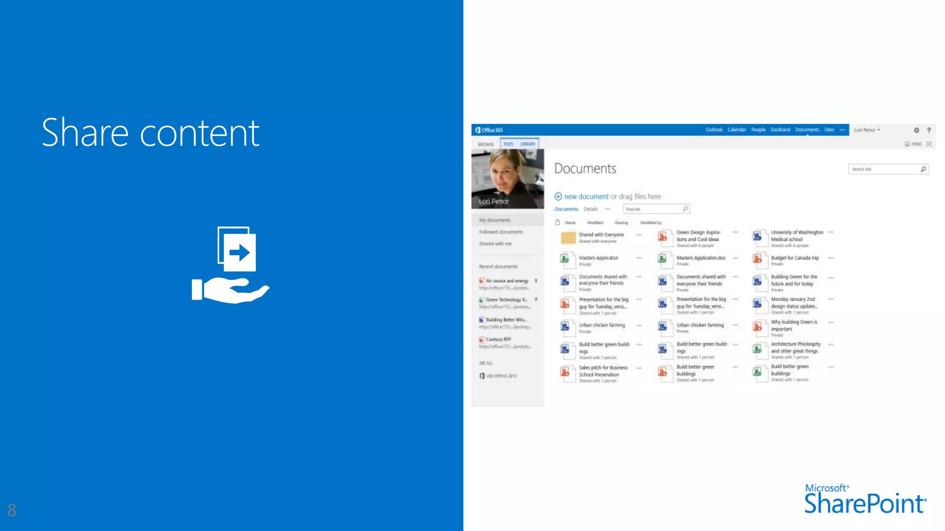The width and height of the screenshot is (945, 531).
Task: Expand the navigation bar ellipsis menu
Action: [842, 130]
